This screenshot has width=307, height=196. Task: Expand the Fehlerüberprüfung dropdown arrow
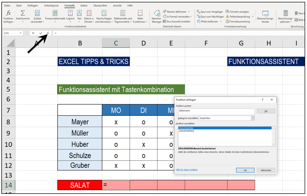tap(252, 17)
